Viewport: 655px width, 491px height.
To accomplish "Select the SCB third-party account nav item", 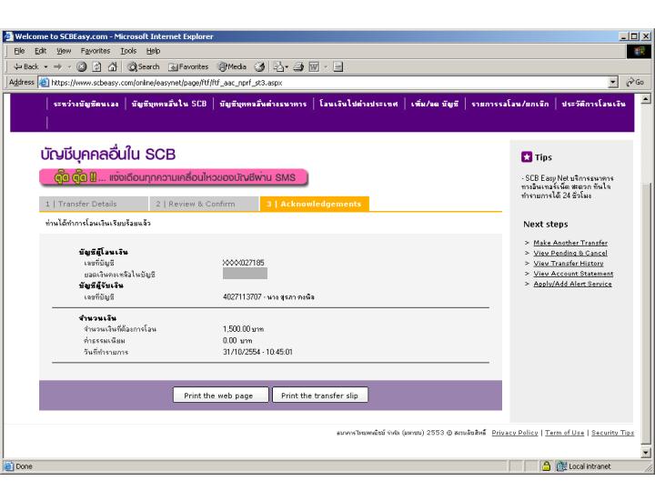I will click(169, 104).
